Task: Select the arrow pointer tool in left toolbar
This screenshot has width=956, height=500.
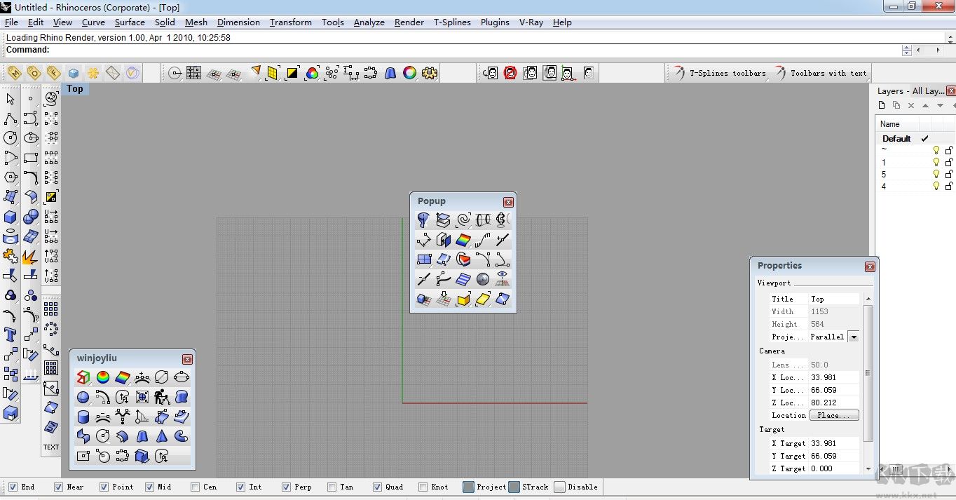Action: [11, 99]
